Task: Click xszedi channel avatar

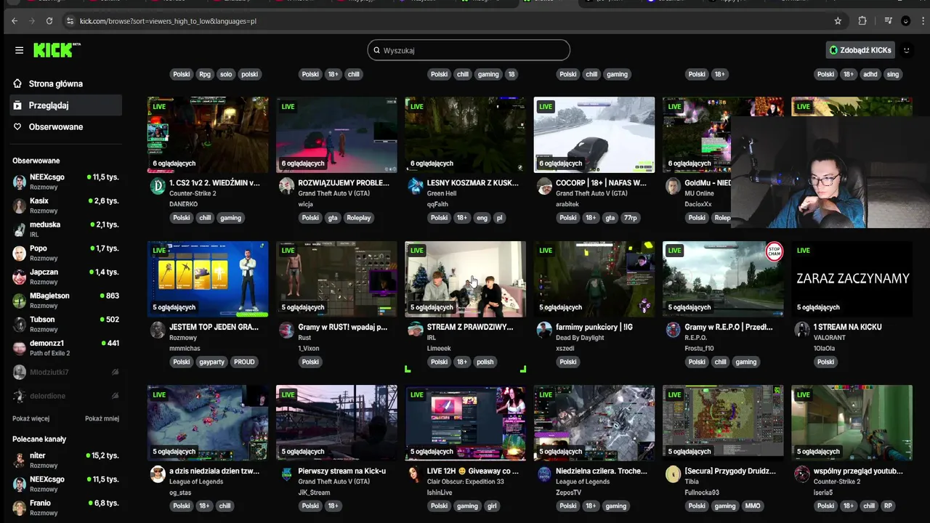Action: point(544,331)
